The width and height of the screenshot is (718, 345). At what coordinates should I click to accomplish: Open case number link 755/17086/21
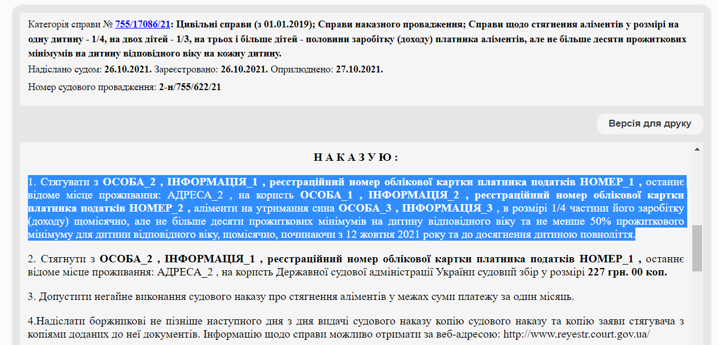point(143,25)
